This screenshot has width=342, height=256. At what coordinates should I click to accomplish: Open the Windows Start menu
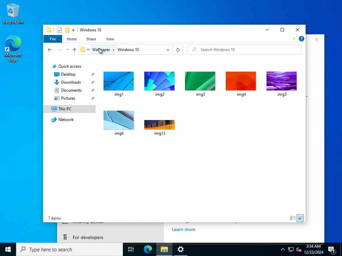pyautogui.click(x=8, y=249)
